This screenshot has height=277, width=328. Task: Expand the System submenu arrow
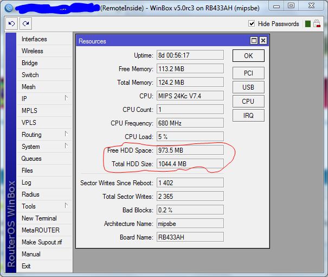coord(66,146)
